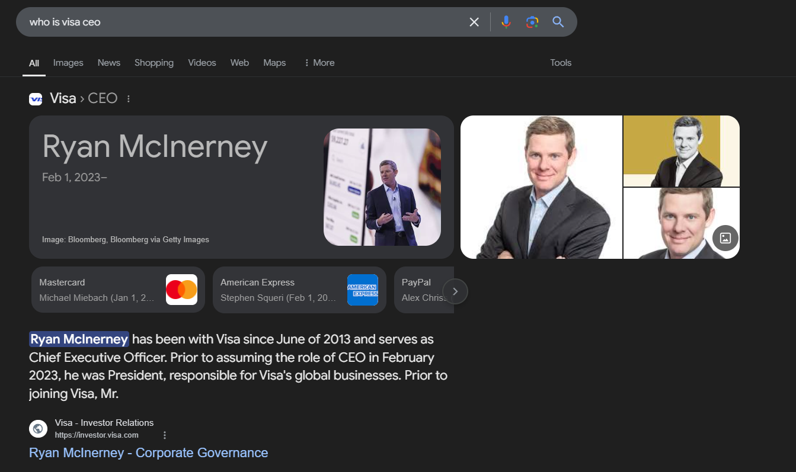The width and height of the screenshot is (796, 472).
Task: Open black-and-white portrait on gold background
Action: click(x=682, y=151)
